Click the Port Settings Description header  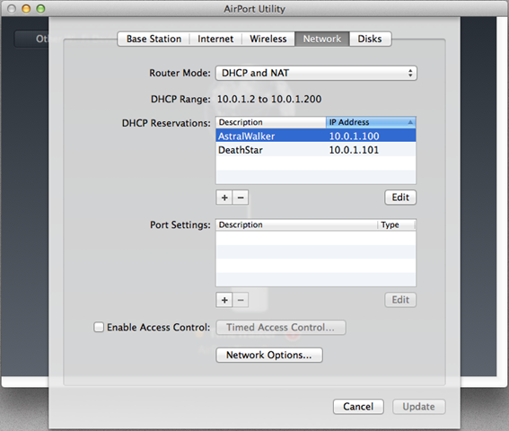coord(297,224)
